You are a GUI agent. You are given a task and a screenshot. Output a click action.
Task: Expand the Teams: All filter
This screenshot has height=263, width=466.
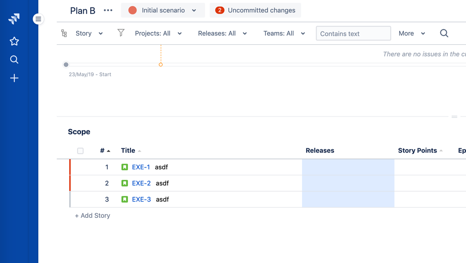[x=284, y=33]
